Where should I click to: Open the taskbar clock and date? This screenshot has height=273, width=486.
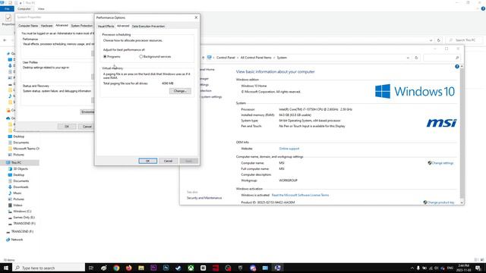click(x=464, y=268)
